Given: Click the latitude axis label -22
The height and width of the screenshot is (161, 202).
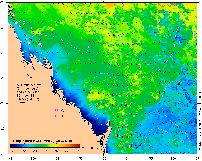Looking at the screenshot, I should 3,53.
